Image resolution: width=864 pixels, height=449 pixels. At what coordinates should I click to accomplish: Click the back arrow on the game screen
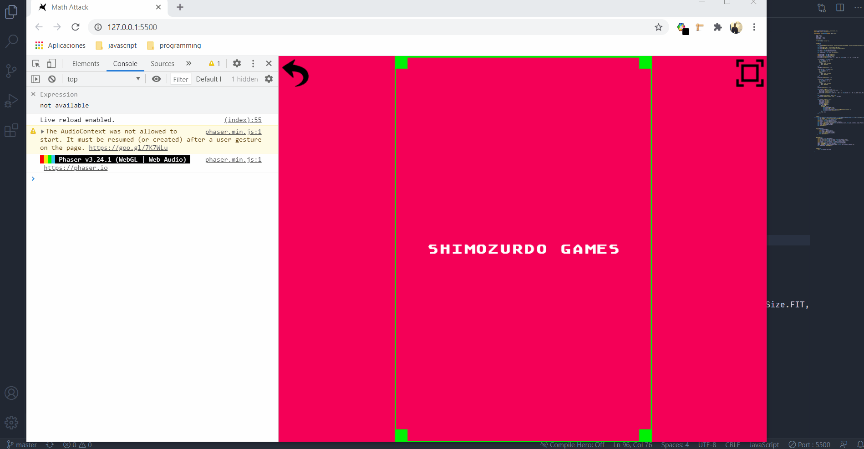click(295, 74)
